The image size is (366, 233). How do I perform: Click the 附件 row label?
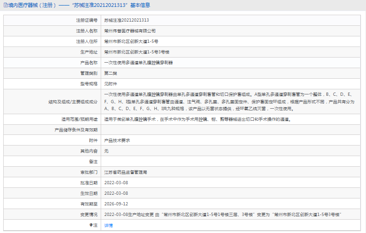point(93,140)
